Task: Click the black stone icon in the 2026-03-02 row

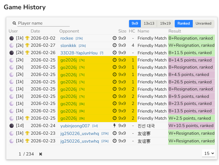Action: click(11, 38)
